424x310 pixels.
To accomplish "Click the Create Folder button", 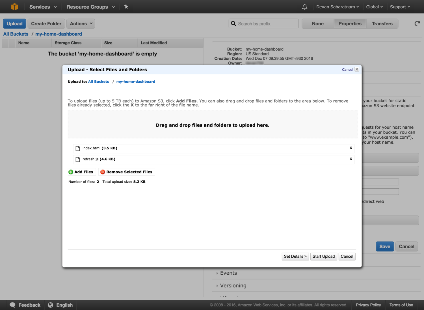I will click(x=46, y=24).
